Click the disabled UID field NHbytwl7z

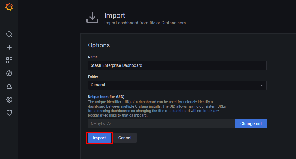[x=161, y=124]
